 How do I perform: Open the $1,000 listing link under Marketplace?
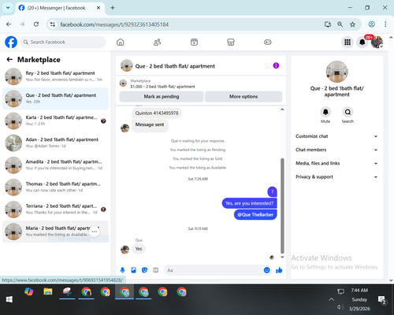click(x=162, y=87)
